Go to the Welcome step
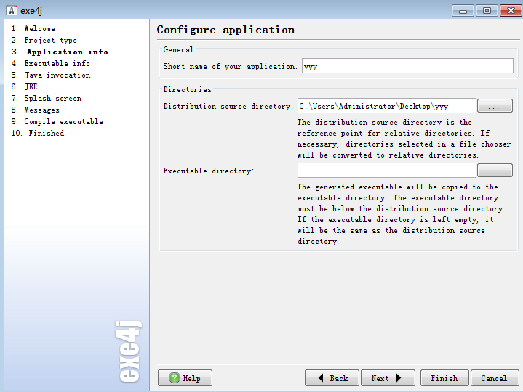The height and width of the screenshot is (392, 523). point(39,29)
